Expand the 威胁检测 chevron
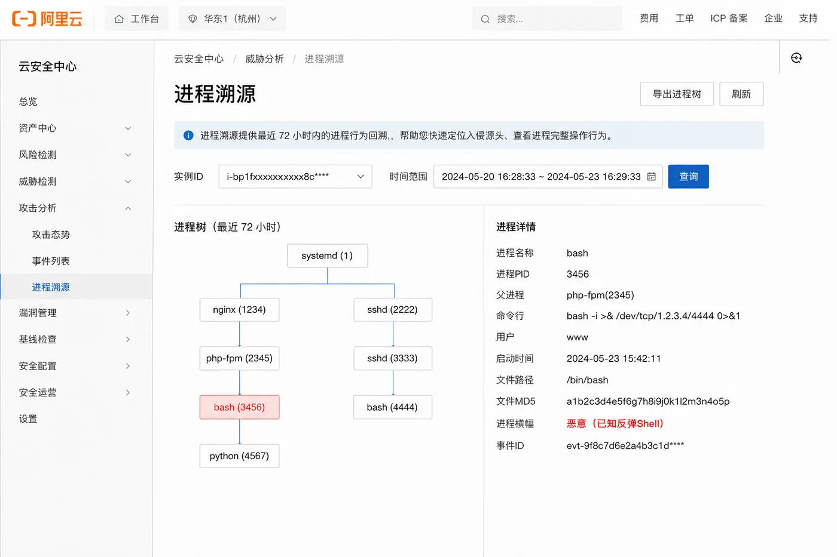This screenshot has height=557, width=837. point(128,181)
